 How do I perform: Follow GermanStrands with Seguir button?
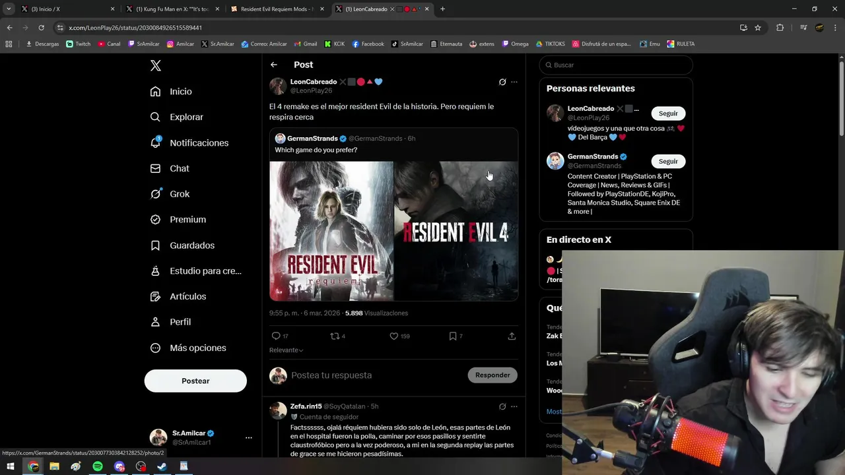668,161
